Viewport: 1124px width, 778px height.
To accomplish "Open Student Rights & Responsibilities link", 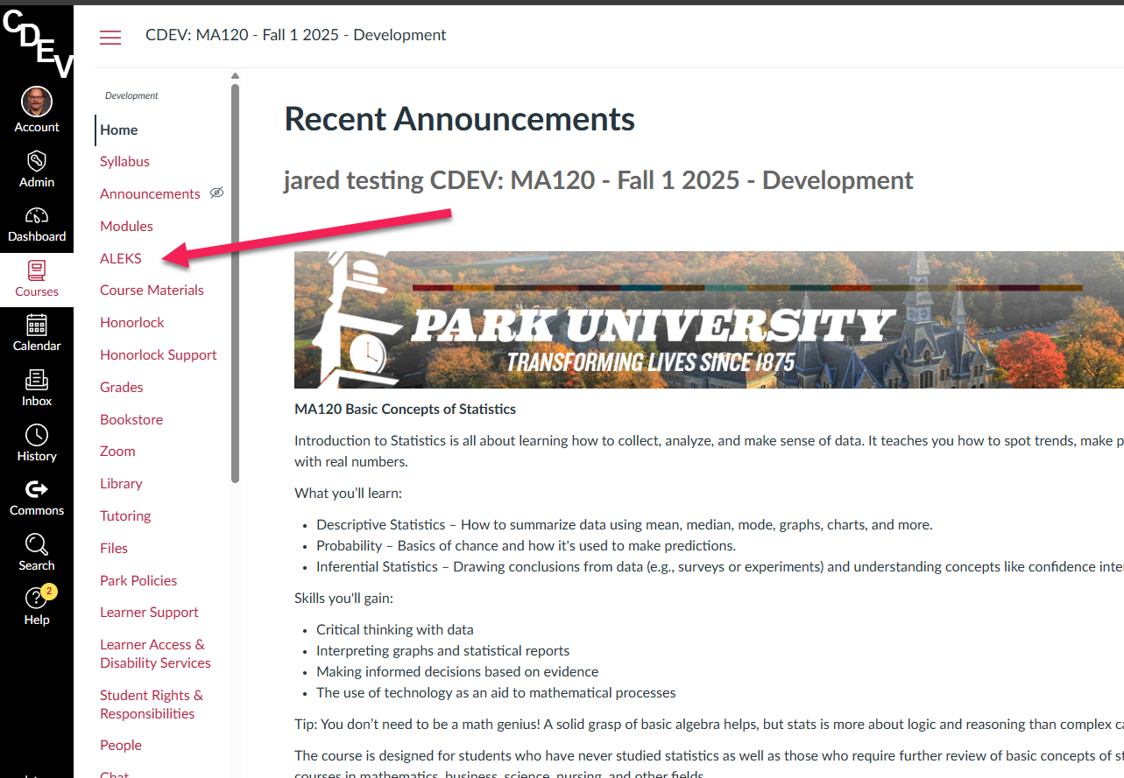I will pos(152,704).
